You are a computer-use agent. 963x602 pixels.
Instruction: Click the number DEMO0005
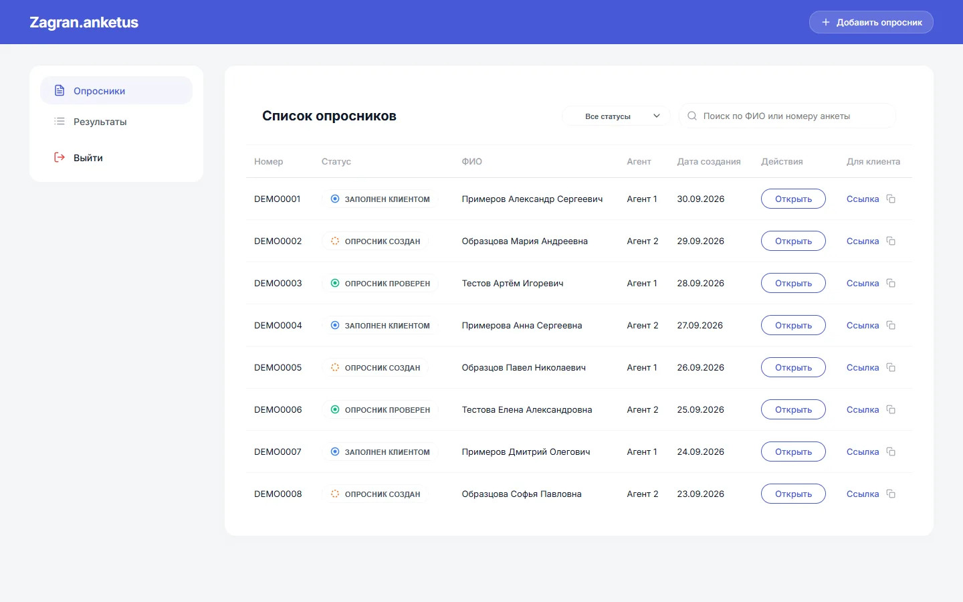point(278,367)
